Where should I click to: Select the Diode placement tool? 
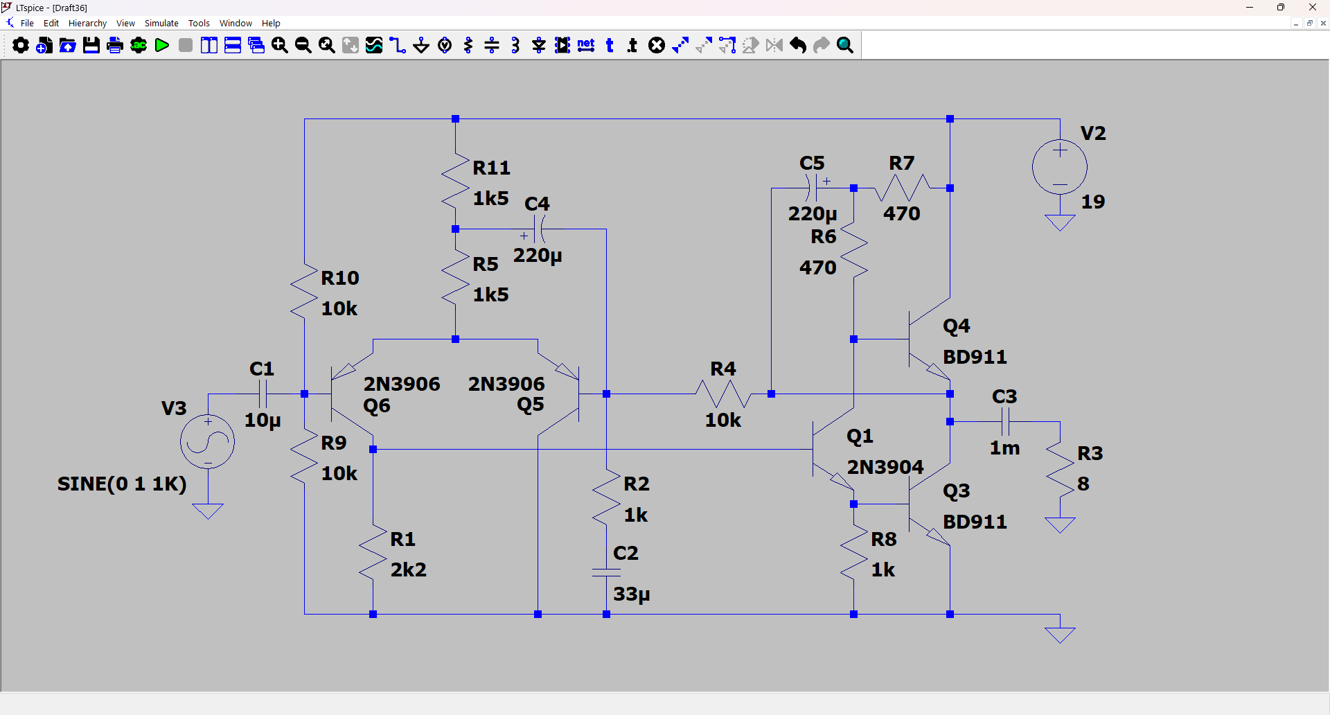click(539, 46)
